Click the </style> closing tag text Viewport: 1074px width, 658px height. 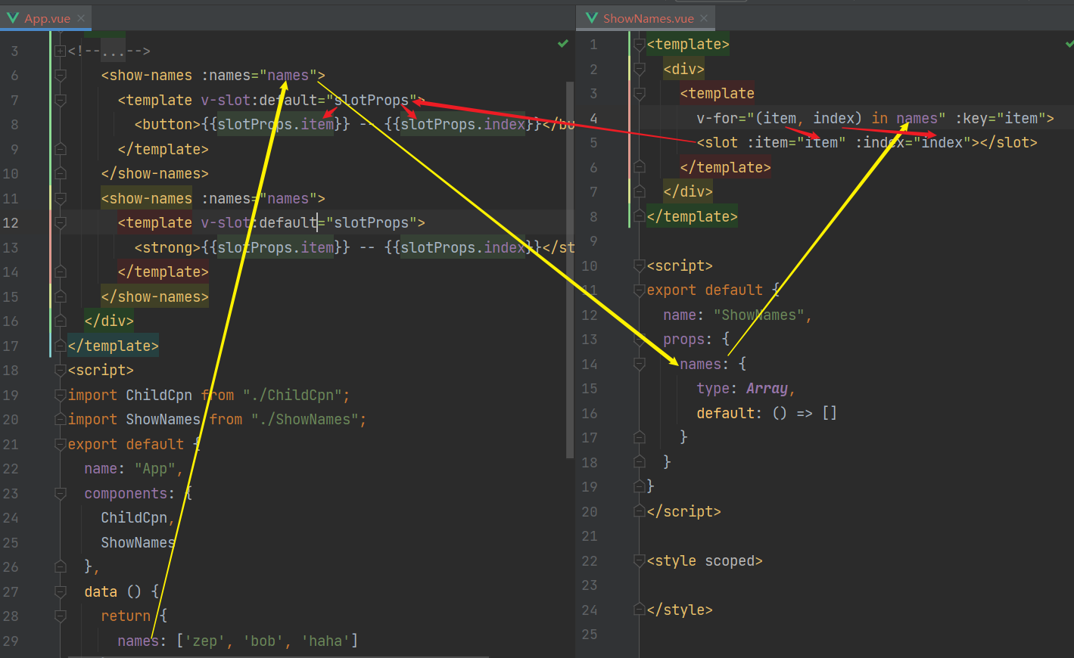[680, 610]
